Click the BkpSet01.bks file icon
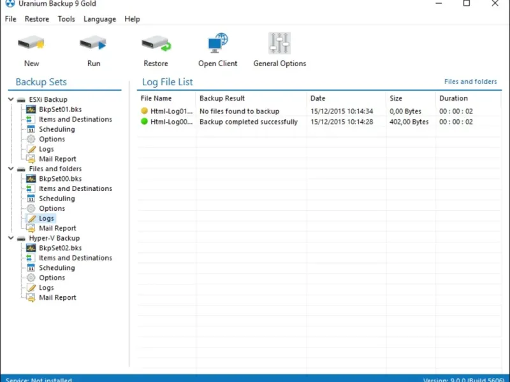510x382 pixels. (x=31, y=110)
